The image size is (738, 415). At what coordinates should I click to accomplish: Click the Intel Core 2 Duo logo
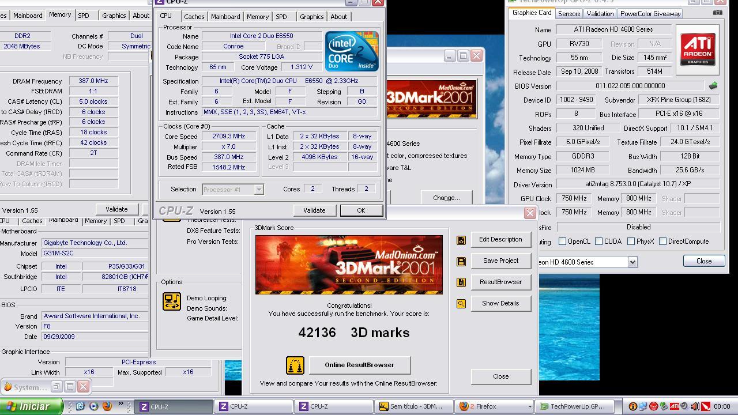coord(352,51)
